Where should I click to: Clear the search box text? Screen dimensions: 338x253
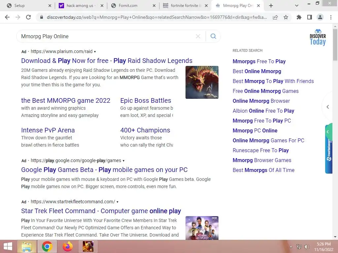coord(198,36)
